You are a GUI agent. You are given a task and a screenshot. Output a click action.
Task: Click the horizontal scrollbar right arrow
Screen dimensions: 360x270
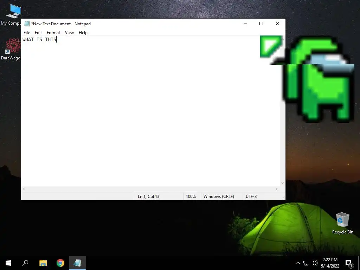(x=276, y=189)
